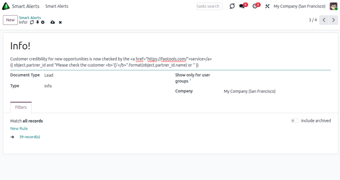Open the user avatar menu
Image resolution: width=340 pixels, height=180 pixels.
click(333, 6)
